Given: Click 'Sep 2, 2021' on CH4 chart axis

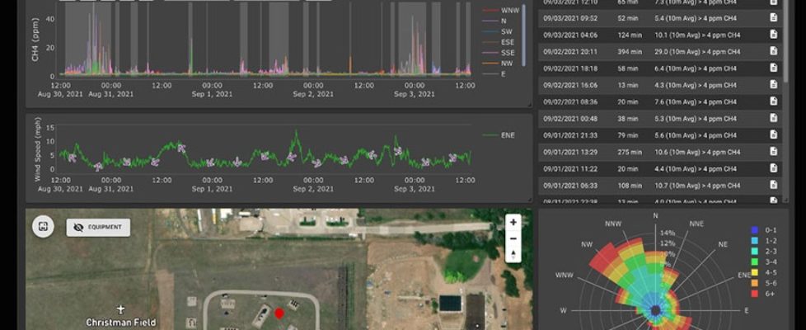Looking at the screenshot, I should 313,94.
